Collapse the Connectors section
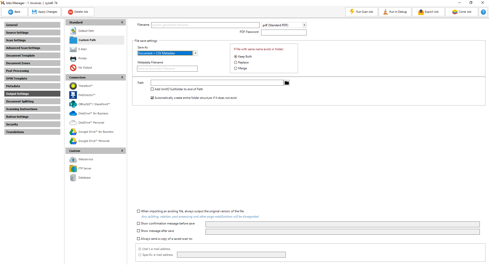The width and height of the screenshot is (489, 265). pos(122,77)
